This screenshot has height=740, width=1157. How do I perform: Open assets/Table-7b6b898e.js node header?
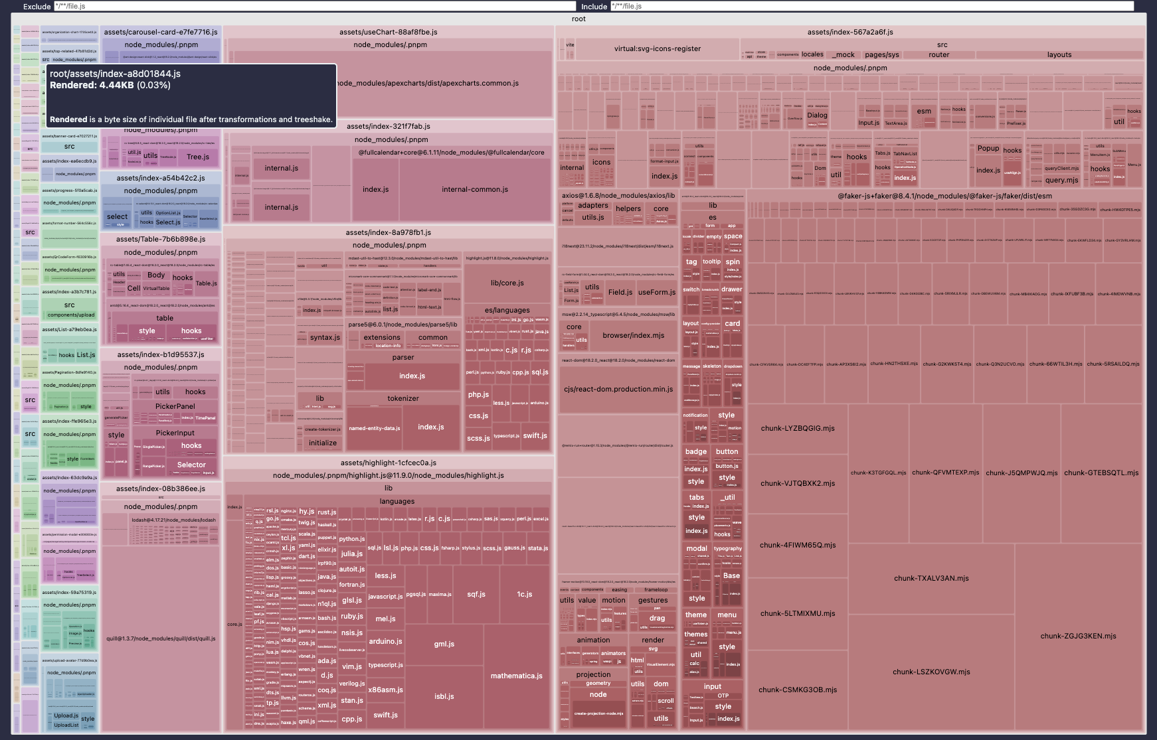coord(161,239)
